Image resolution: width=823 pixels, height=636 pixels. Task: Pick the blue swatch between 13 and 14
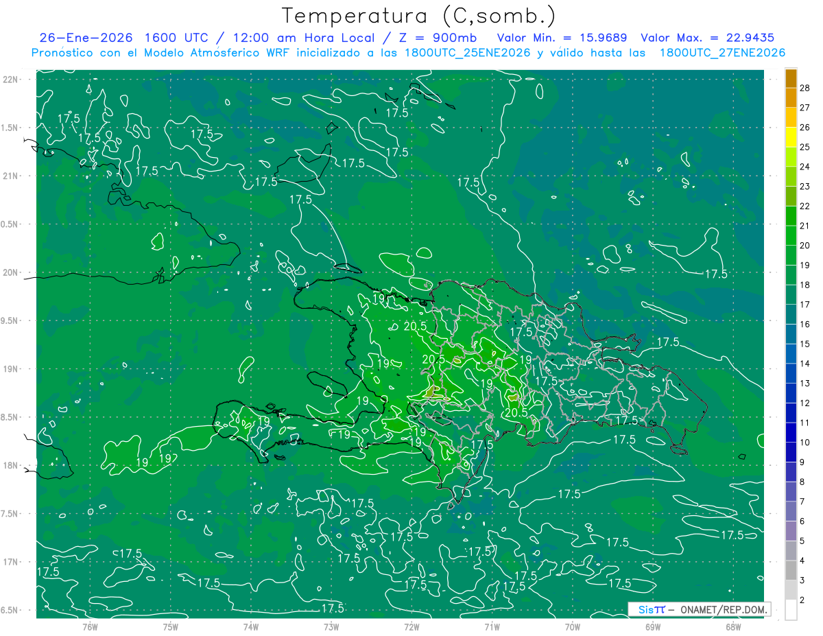791,374
